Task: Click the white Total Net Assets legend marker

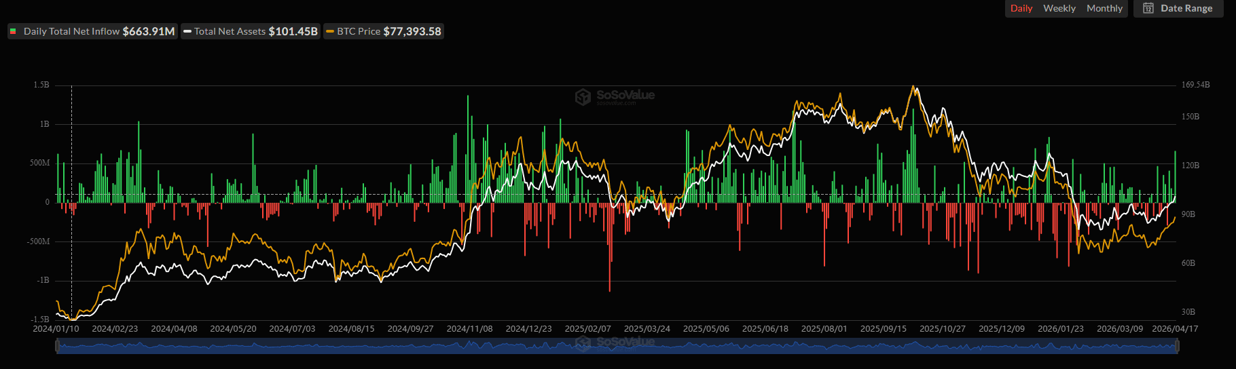Action: pos(187,31)
